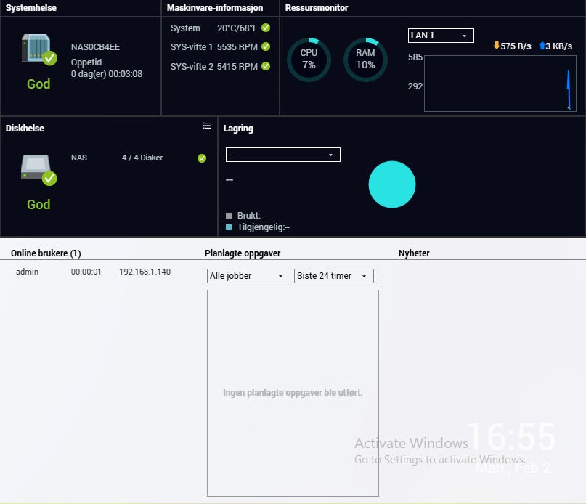Screen dimensions: 586x504
Task: Click the 5415 RPM fan value
Action: pos(237,67)
